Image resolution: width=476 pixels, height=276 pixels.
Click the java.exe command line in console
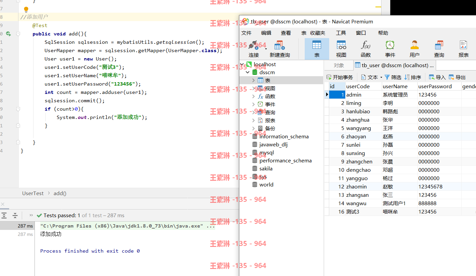pos(127,226)
